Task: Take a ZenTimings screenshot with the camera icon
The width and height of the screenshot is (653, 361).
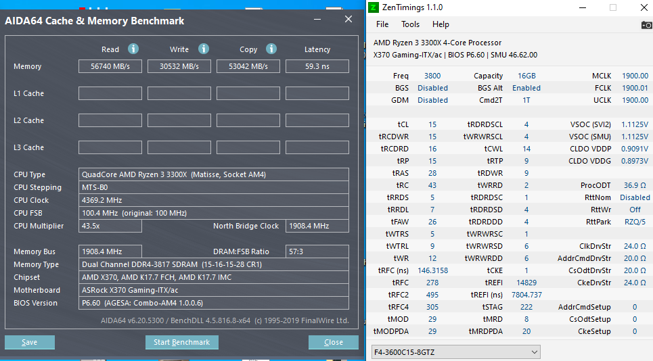Action: [646, 25]
